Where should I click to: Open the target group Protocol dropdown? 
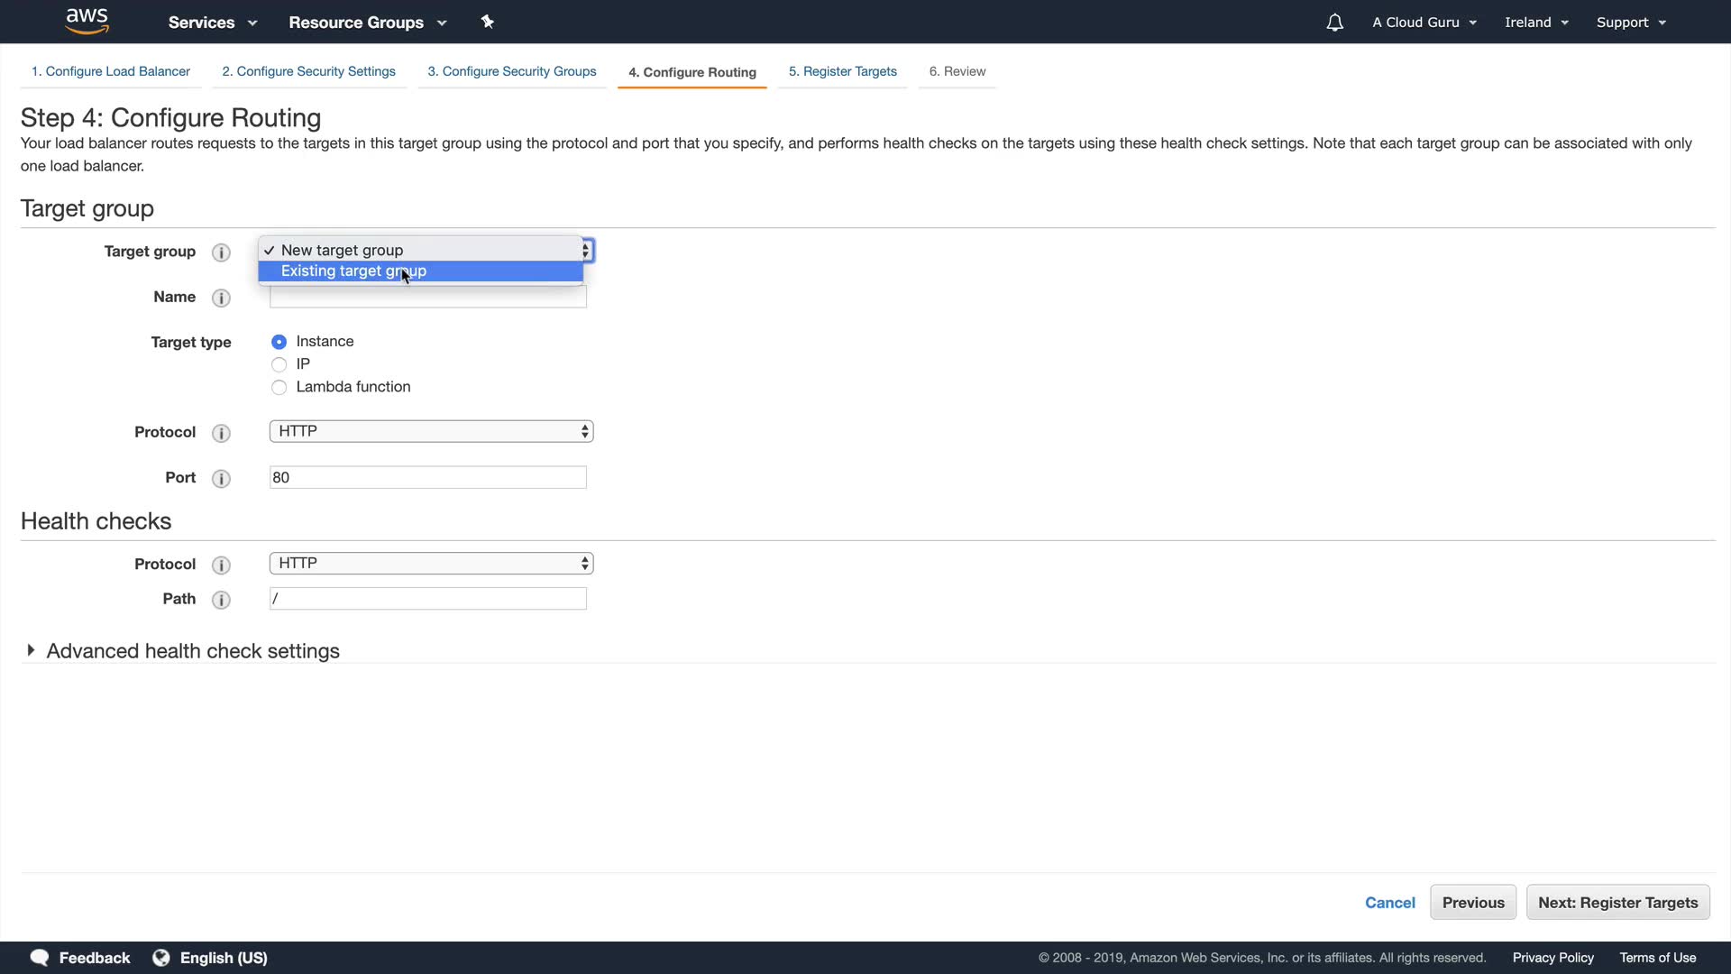click(431, 432)
